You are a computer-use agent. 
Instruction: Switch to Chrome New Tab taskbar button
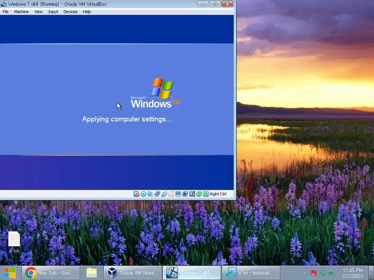(50, 273)
